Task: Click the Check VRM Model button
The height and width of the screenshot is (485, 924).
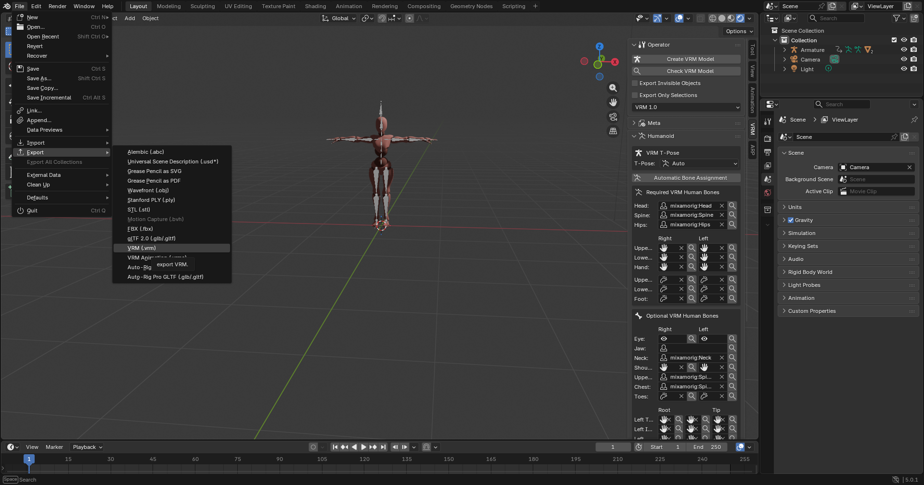Action: coord(686,71)
